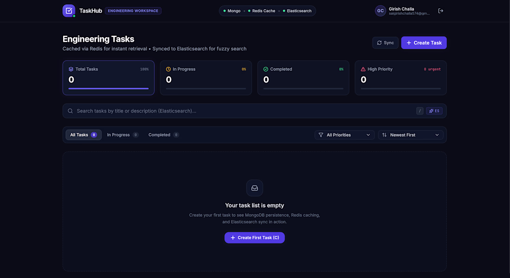The height and width of the screenshot is (278, 510).
Task: Click the funnel filter icon
Action: 321,135
